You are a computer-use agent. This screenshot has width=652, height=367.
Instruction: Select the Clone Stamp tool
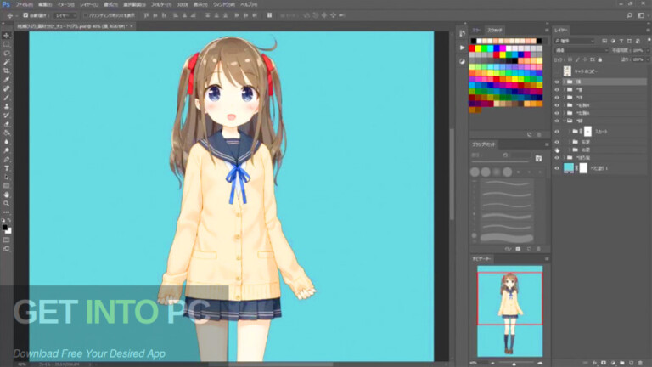[6, 106]
